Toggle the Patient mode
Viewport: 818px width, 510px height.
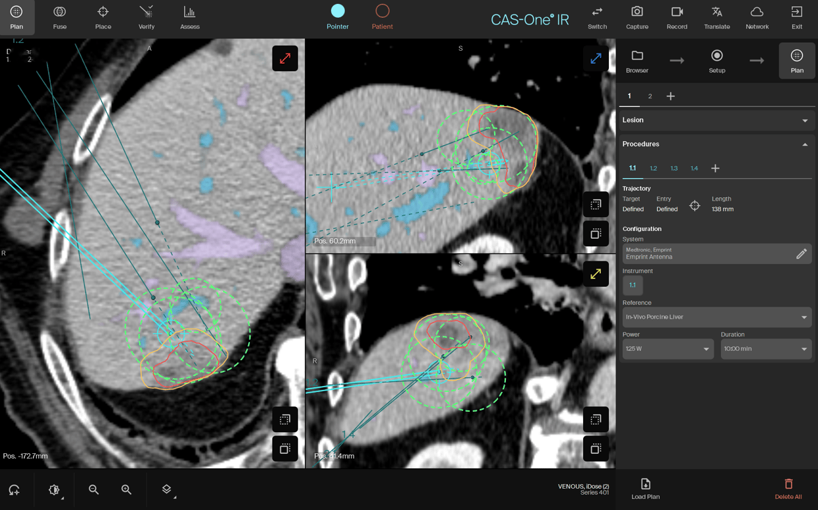(382, 17)
